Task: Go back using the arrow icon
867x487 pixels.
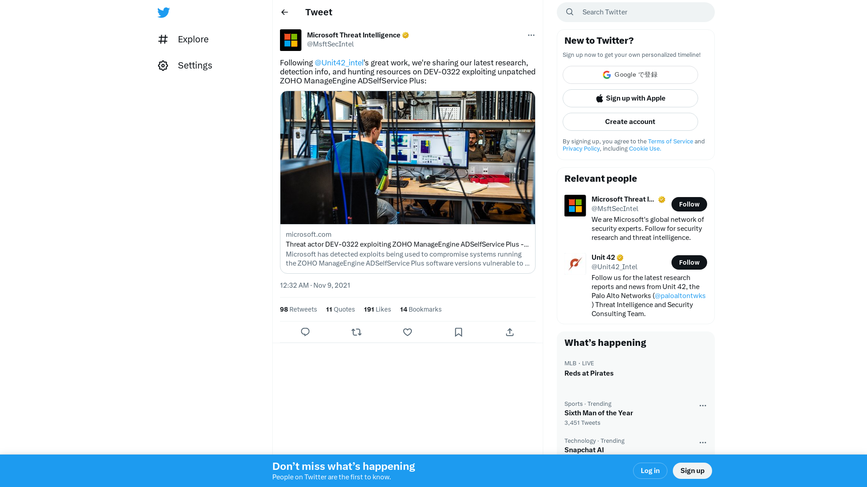Action: 284,12
